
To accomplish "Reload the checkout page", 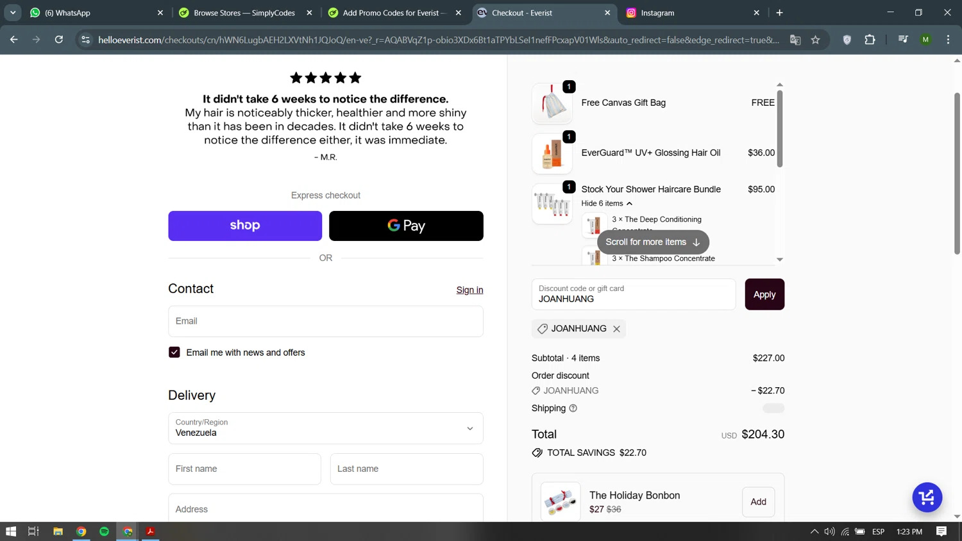I will click(59, 40).
